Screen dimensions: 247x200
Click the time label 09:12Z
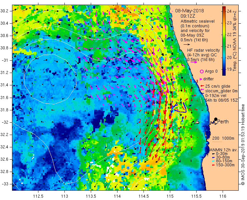point(188,16)
